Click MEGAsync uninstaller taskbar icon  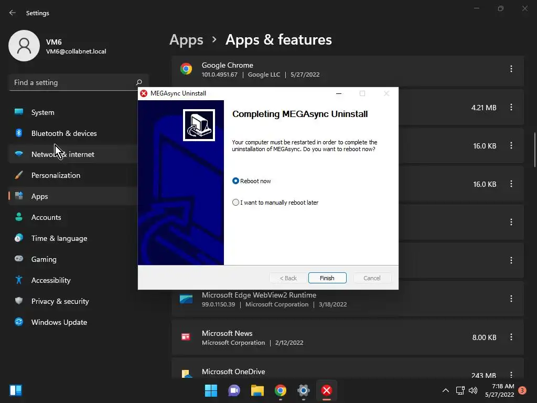tap(327, 390)
